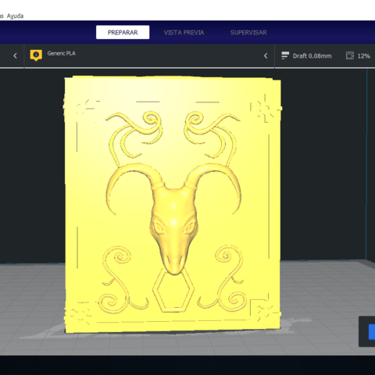Open the Draft 0.08mm print profile
This screenshot has width=375, height=375.
pos(312,56)
